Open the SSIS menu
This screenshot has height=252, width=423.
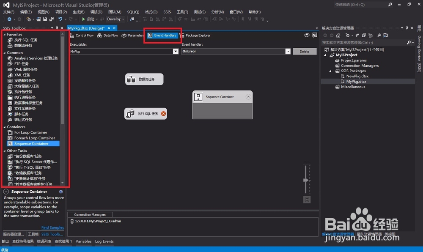[167, 12]
